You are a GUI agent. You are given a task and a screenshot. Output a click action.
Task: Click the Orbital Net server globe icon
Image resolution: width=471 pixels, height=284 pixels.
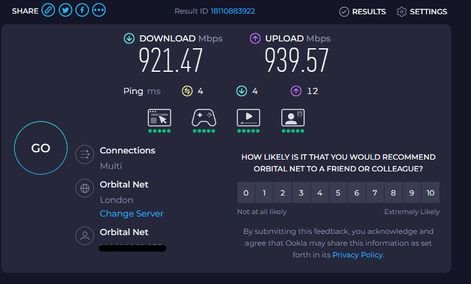pos(85,188)
